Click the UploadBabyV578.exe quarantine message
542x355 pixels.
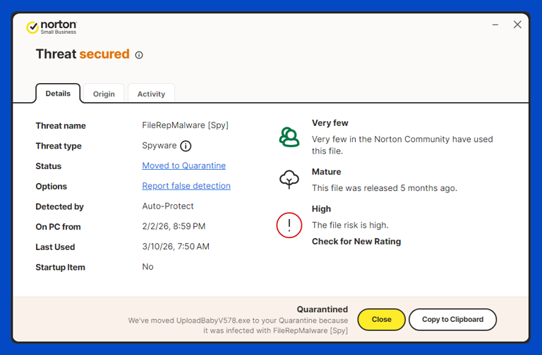click(238, 325)
